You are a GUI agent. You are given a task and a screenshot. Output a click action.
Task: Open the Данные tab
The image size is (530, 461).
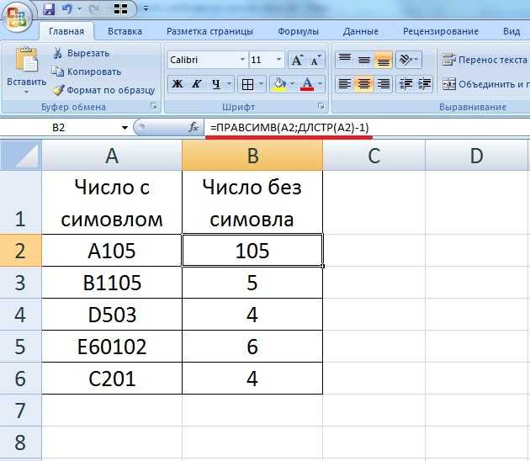click(360, 31)
